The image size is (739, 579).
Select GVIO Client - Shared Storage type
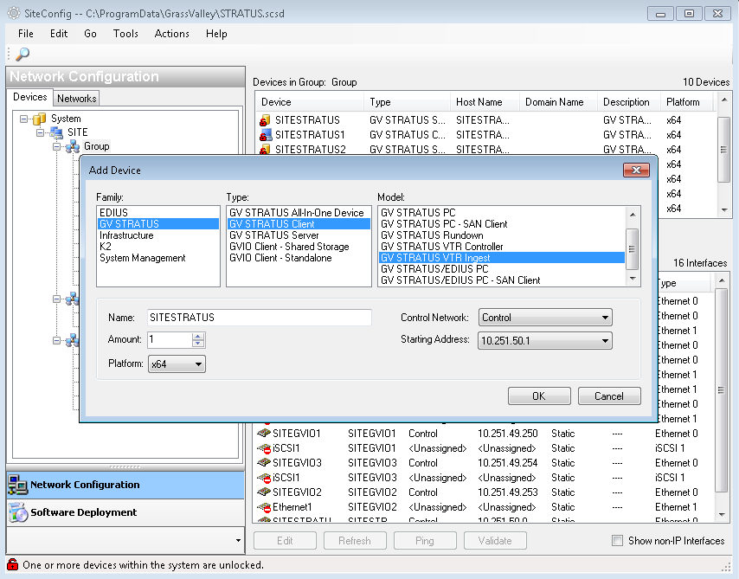(x=299, y=247)
